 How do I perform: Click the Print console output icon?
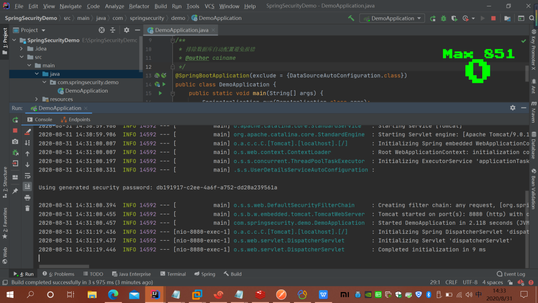pyautogui.click(x=27, y=198)
